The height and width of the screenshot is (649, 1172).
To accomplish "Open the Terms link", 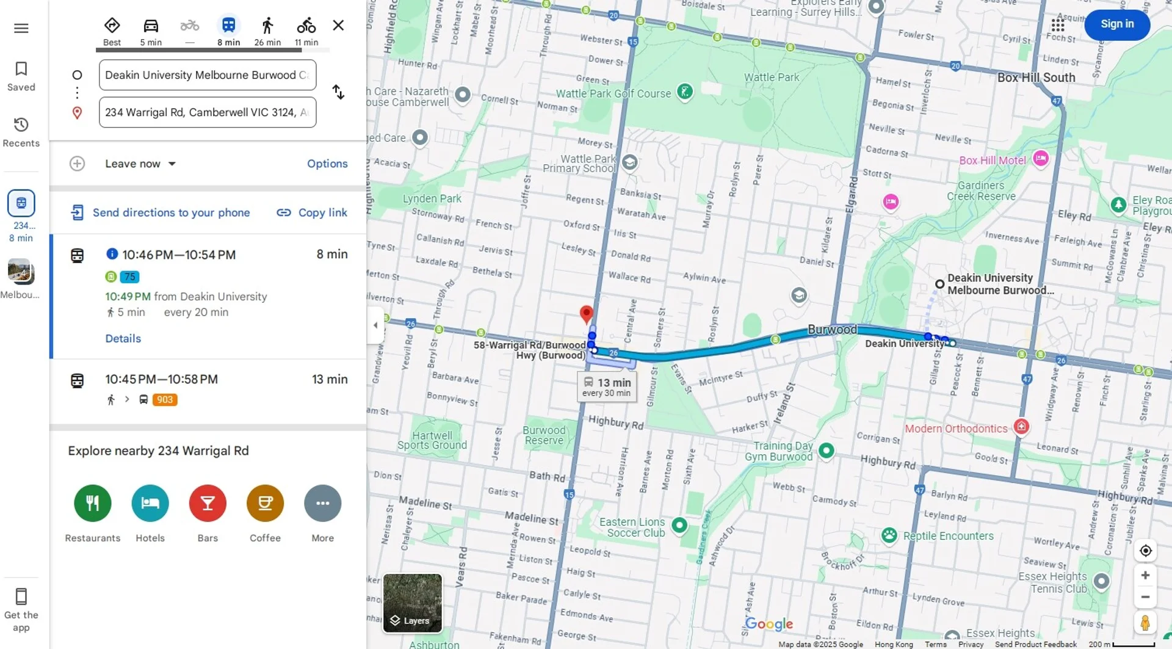I will (x=935, y=644).
